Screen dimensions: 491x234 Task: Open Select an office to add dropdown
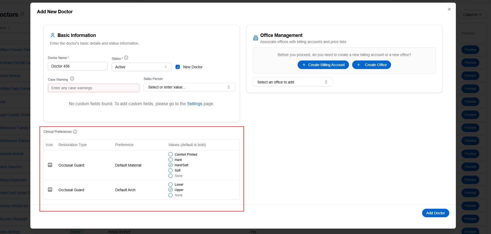[x=293, y=82]
